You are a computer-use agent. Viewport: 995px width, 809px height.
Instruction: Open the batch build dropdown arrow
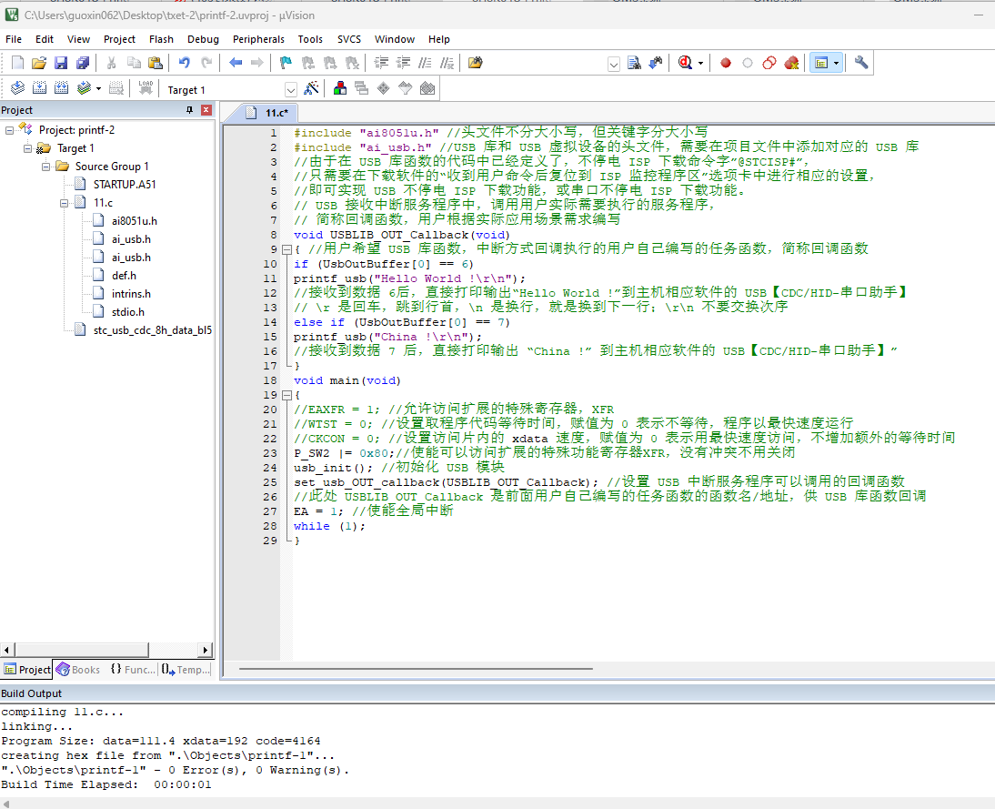98,88
